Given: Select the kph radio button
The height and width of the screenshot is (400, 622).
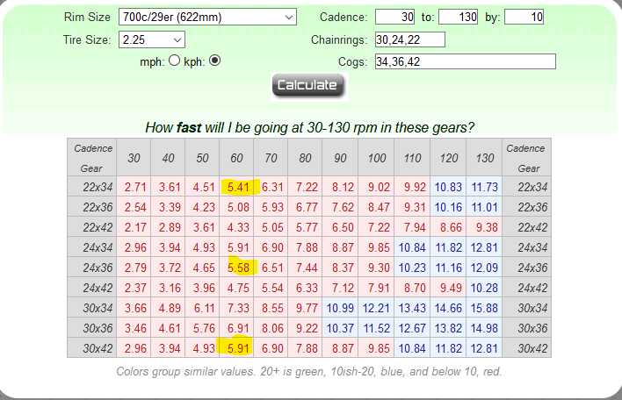Looking at the screenshot, I should [x=214, y=61].
